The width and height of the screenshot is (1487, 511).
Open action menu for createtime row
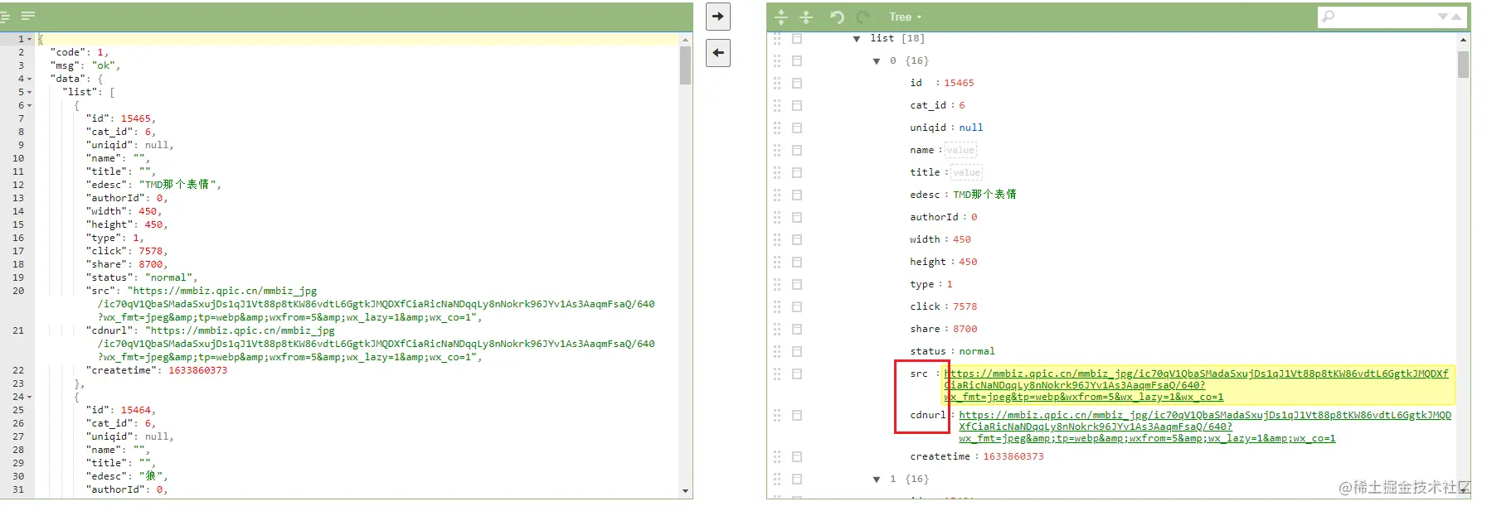tap(797, 456)
